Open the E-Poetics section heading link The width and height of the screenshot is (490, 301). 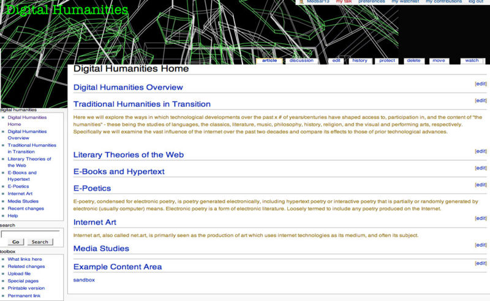tap(92, 189)
